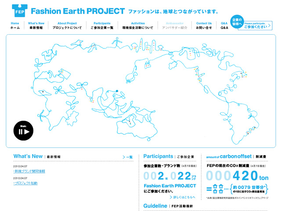
Task: Click the stick figure person on the map
Action: point(117,42)
